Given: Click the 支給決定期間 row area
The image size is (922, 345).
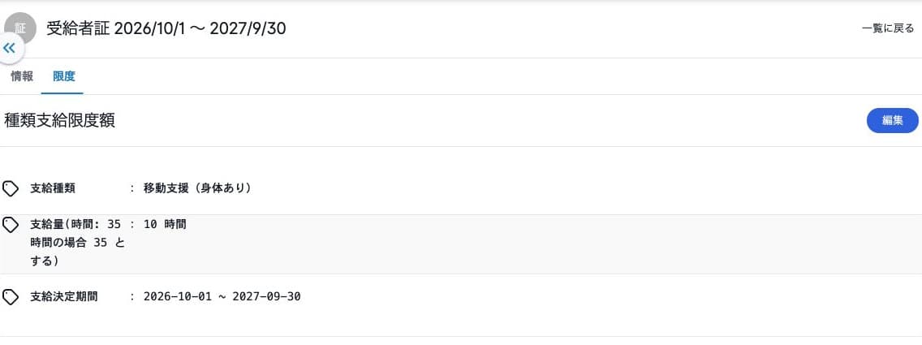Looking at the screenshot, I should [x=461, y=297].
